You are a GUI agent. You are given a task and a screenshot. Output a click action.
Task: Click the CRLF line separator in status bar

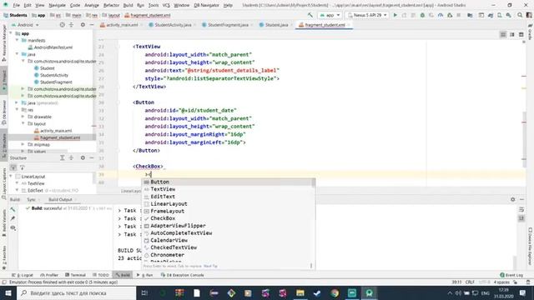click(470, 282)
